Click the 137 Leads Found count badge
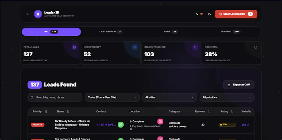Viewport: 282px width, 140px height. [35, 84]
